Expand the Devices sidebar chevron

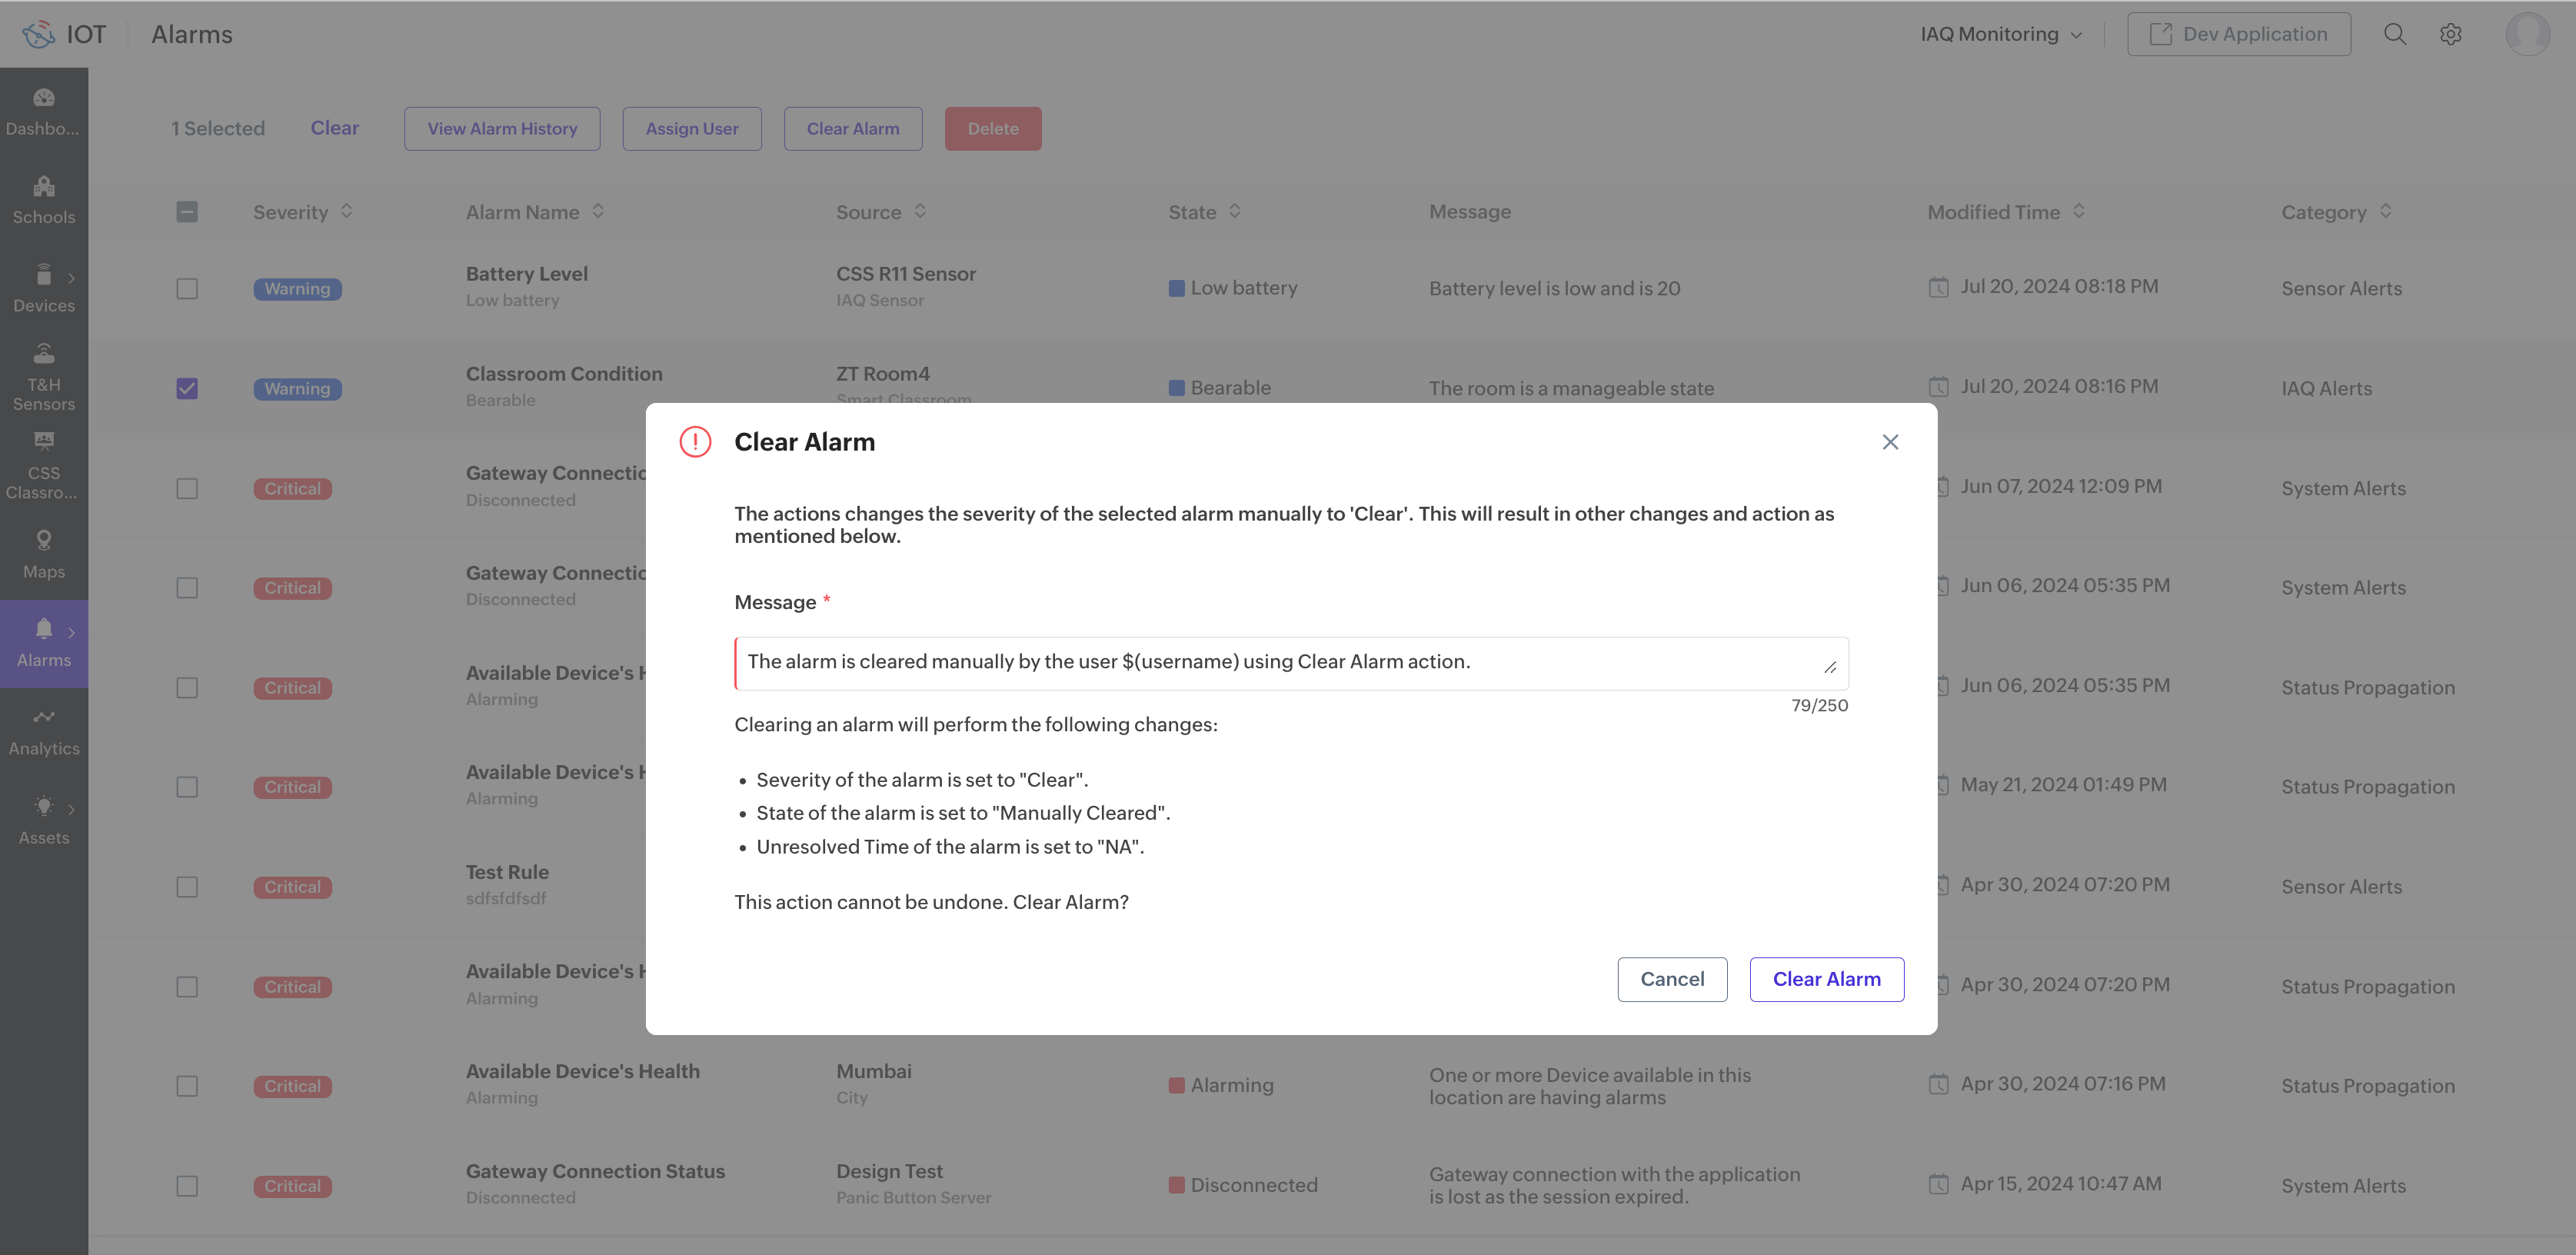pyautogui.click(x=71, y=278)
